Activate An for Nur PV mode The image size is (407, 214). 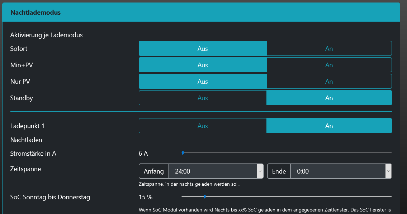click(x=329, y=82)
